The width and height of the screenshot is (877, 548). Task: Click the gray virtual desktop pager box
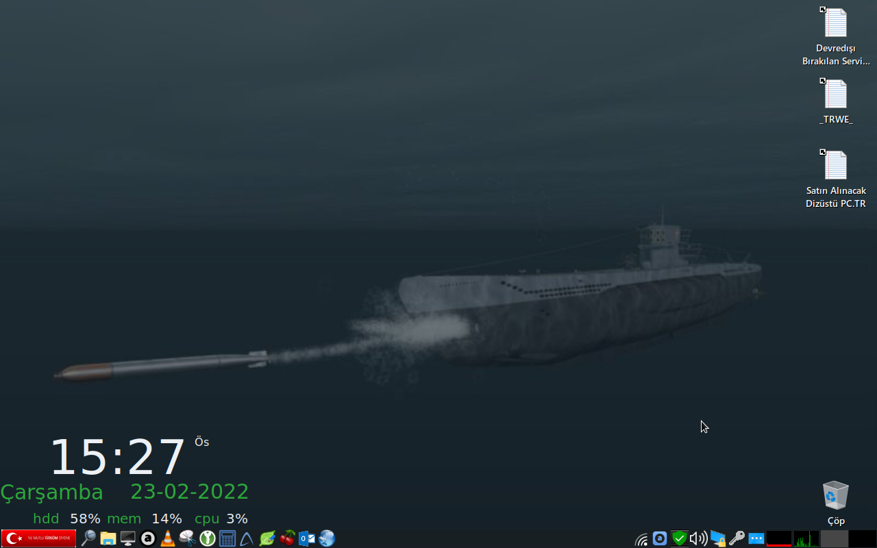(x=835, y=538)
